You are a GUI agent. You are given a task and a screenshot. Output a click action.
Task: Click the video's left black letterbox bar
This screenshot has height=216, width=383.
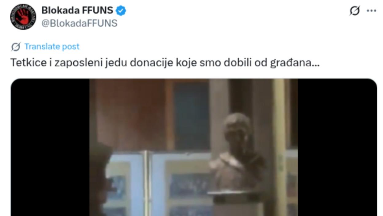pos(50,147)
